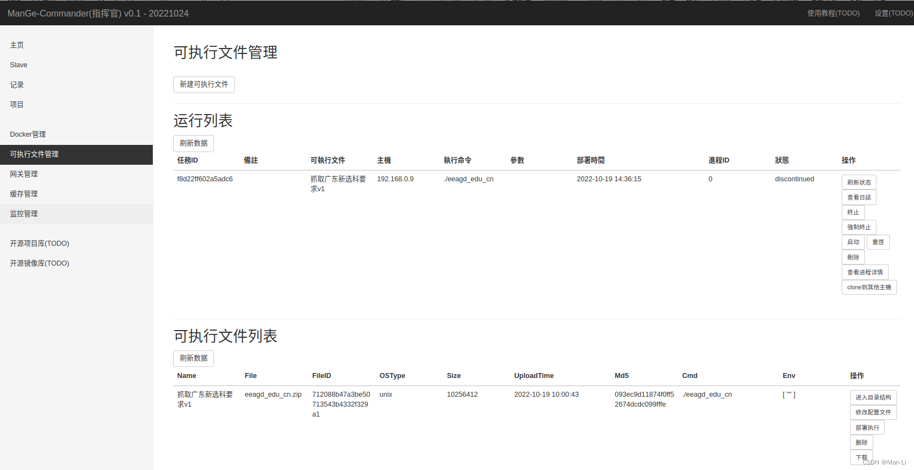Click 抓取广东新选科要求v1 in the running list row
This screenshot has width=914, height=470.
point(338,184)
